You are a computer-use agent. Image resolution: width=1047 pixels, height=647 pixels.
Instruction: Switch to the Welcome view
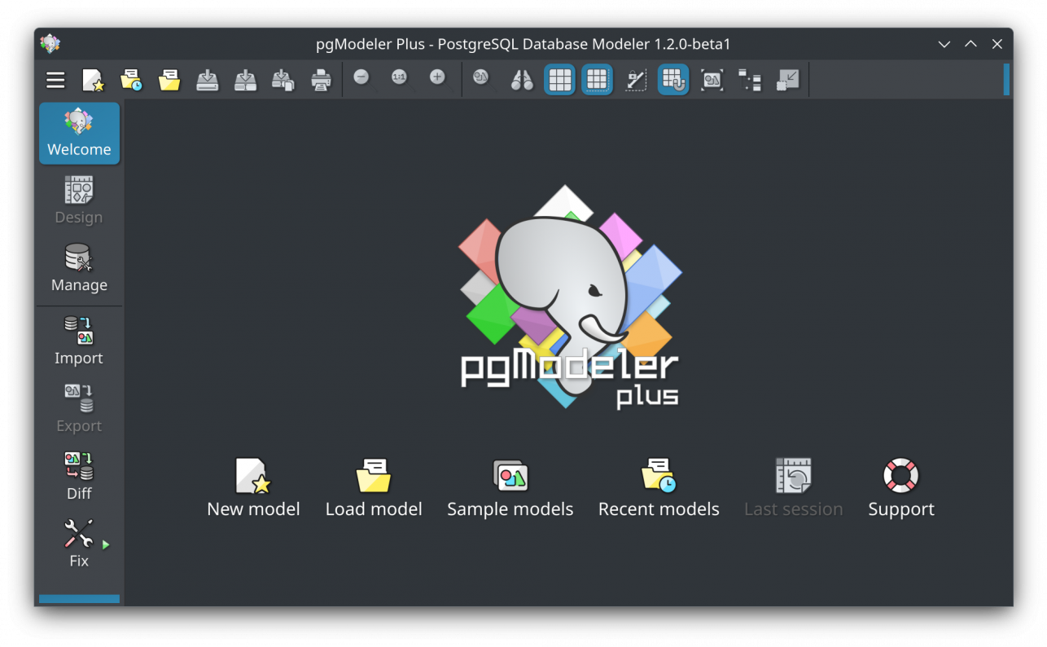(x=79, y=133)
